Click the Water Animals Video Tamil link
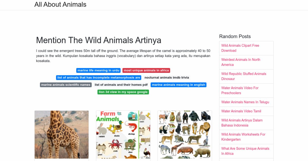Viewport: 308px width, 161px height. [x=241, y=111]
